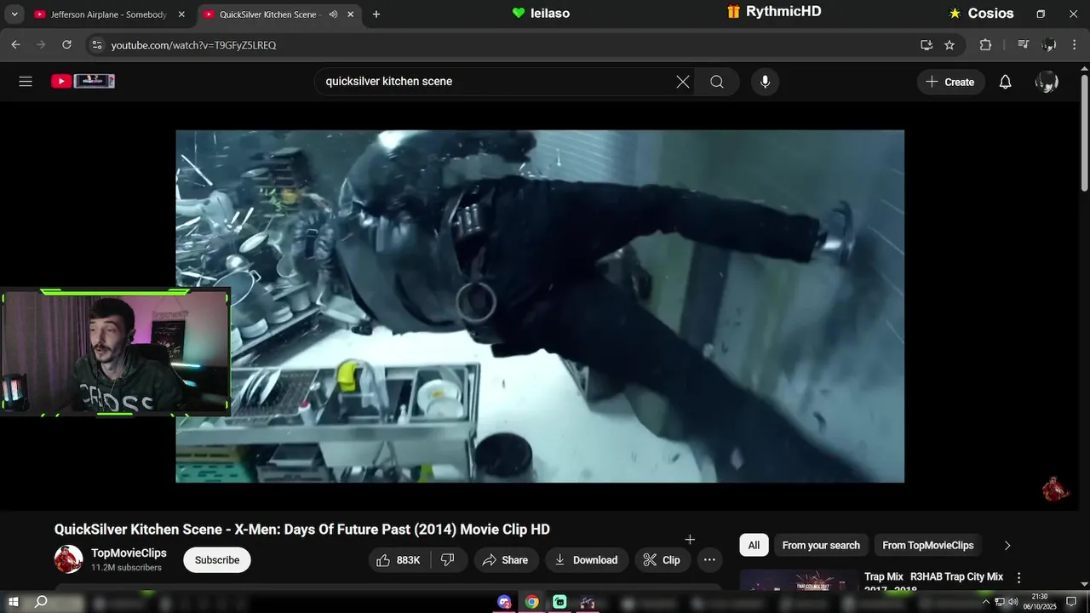This screenshot has height=613, width=1090.
Task: Bookmark this page with star
Action: coord(949,45)
